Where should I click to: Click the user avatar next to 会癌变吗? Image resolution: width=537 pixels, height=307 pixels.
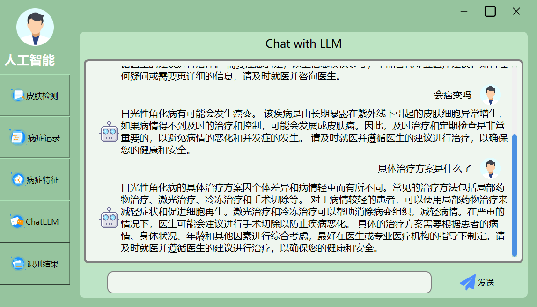490,95
